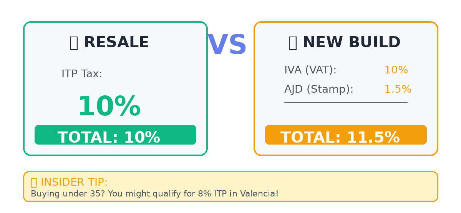Click the INSIDER TIP heading text
This screenshot has width=461, height=213.
[74, 182]
